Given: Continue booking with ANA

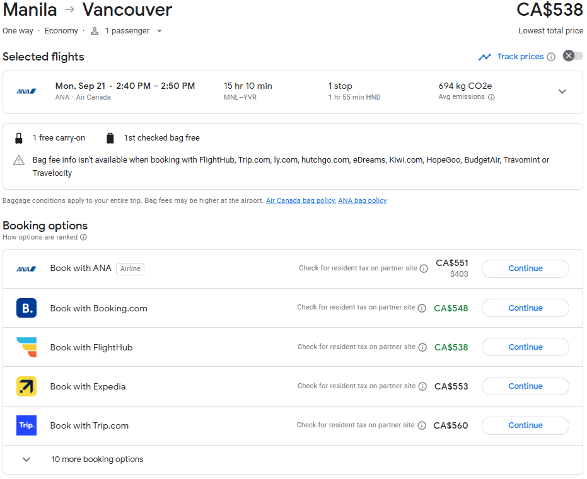Looking at the screenshot, I should click(x=525, y=268).
